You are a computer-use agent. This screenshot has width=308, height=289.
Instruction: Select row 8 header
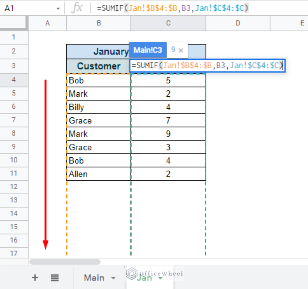pos(14,133)
